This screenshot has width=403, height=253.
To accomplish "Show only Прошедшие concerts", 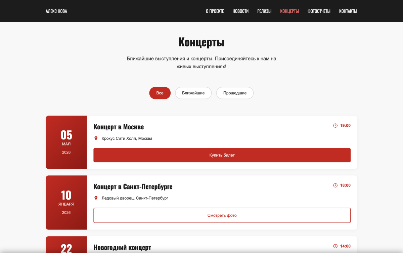I will pos(235,93).
